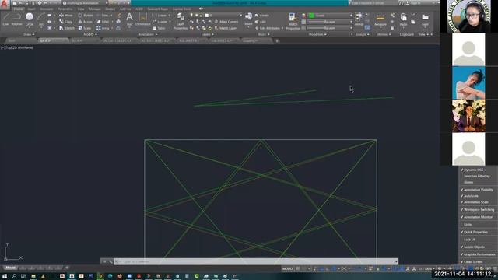Toggle Selection Filtering option
Screen dimensions: 498x280
[477, 176]
